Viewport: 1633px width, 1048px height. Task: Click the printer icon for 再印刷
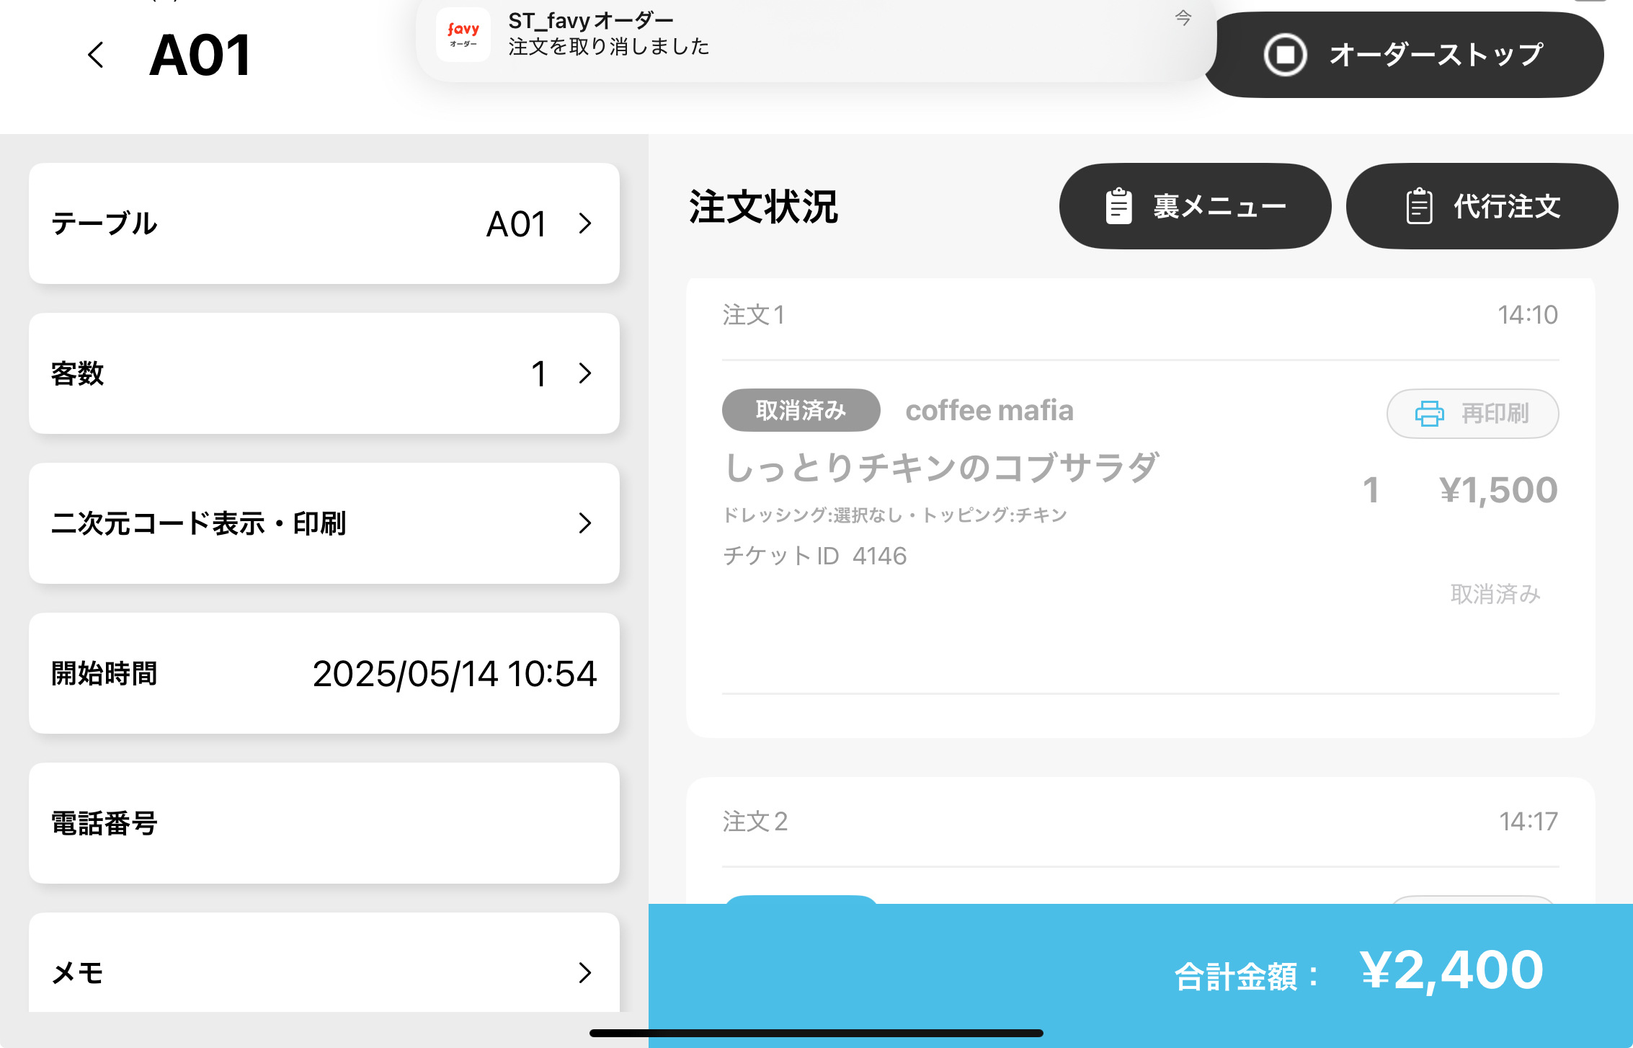pyautogui.click(x=1429, y=414)
